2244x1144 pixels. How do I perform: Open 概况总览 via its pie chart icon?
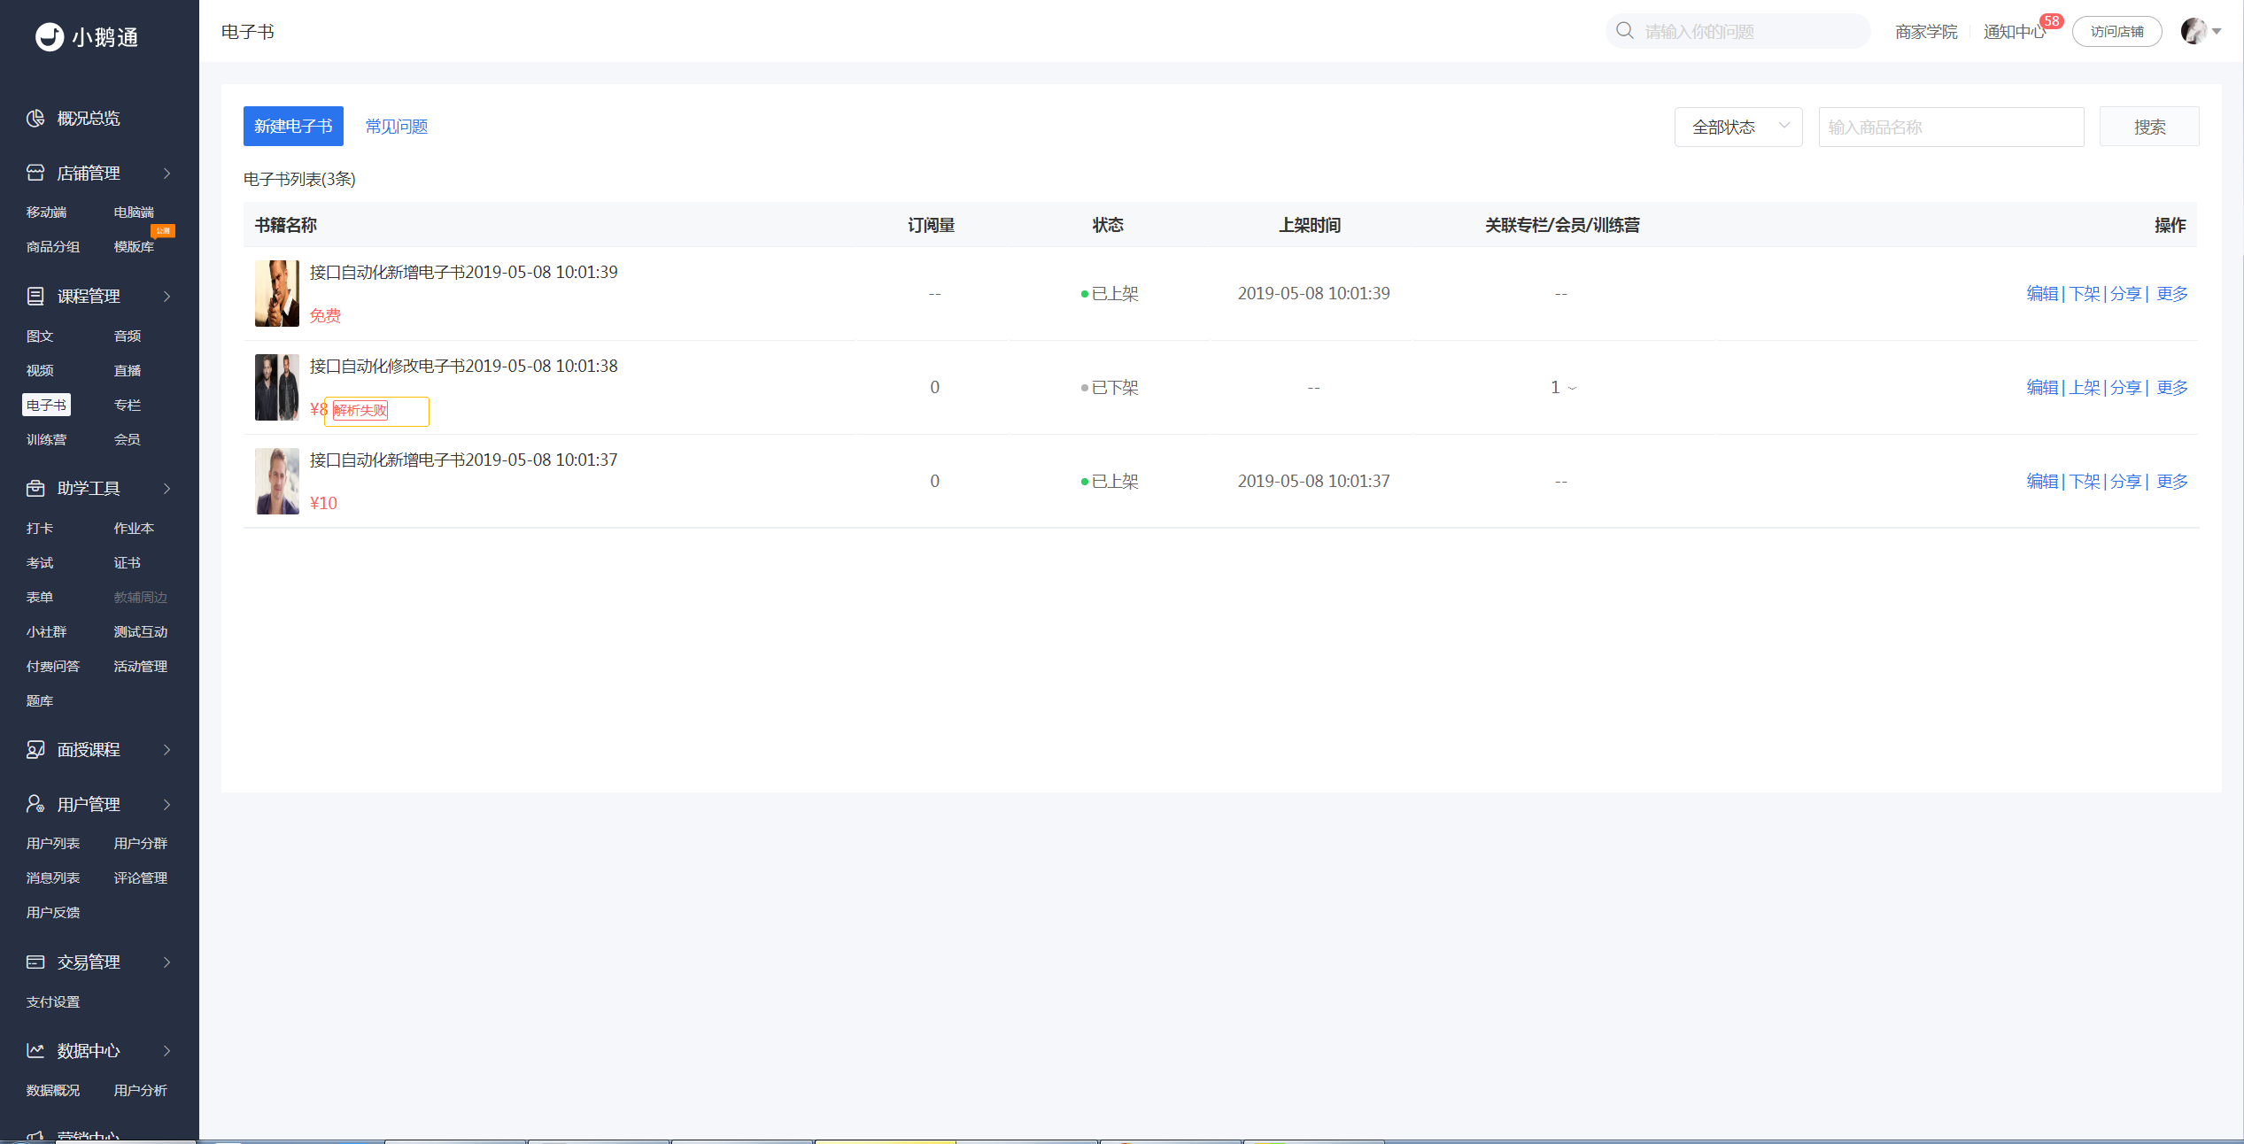coord(35,118)
